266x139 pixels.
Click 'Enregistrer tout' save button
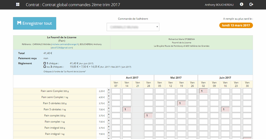tap(35, 23)
